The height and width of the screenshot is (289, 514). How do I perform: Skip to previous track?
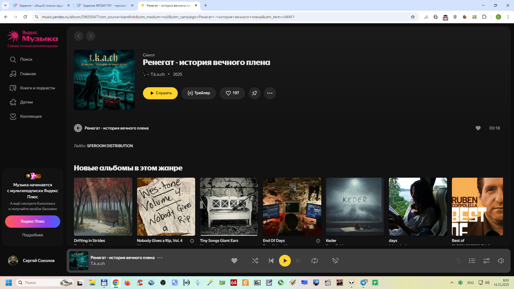[271, 261]
